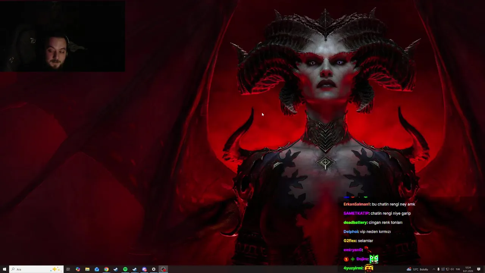Click SAMETKATIP username in chat
485x273 pixels.
[356, 213]
